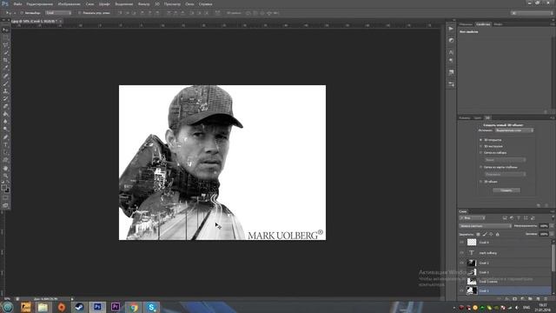Select the 3D-открытка radio option
Viewport: 556px width, 313px height.
pyautogui.click(x=481, y=140)
